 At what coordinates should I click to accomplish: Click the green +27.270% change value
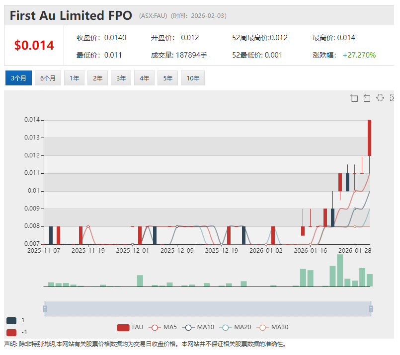[359, 55]
